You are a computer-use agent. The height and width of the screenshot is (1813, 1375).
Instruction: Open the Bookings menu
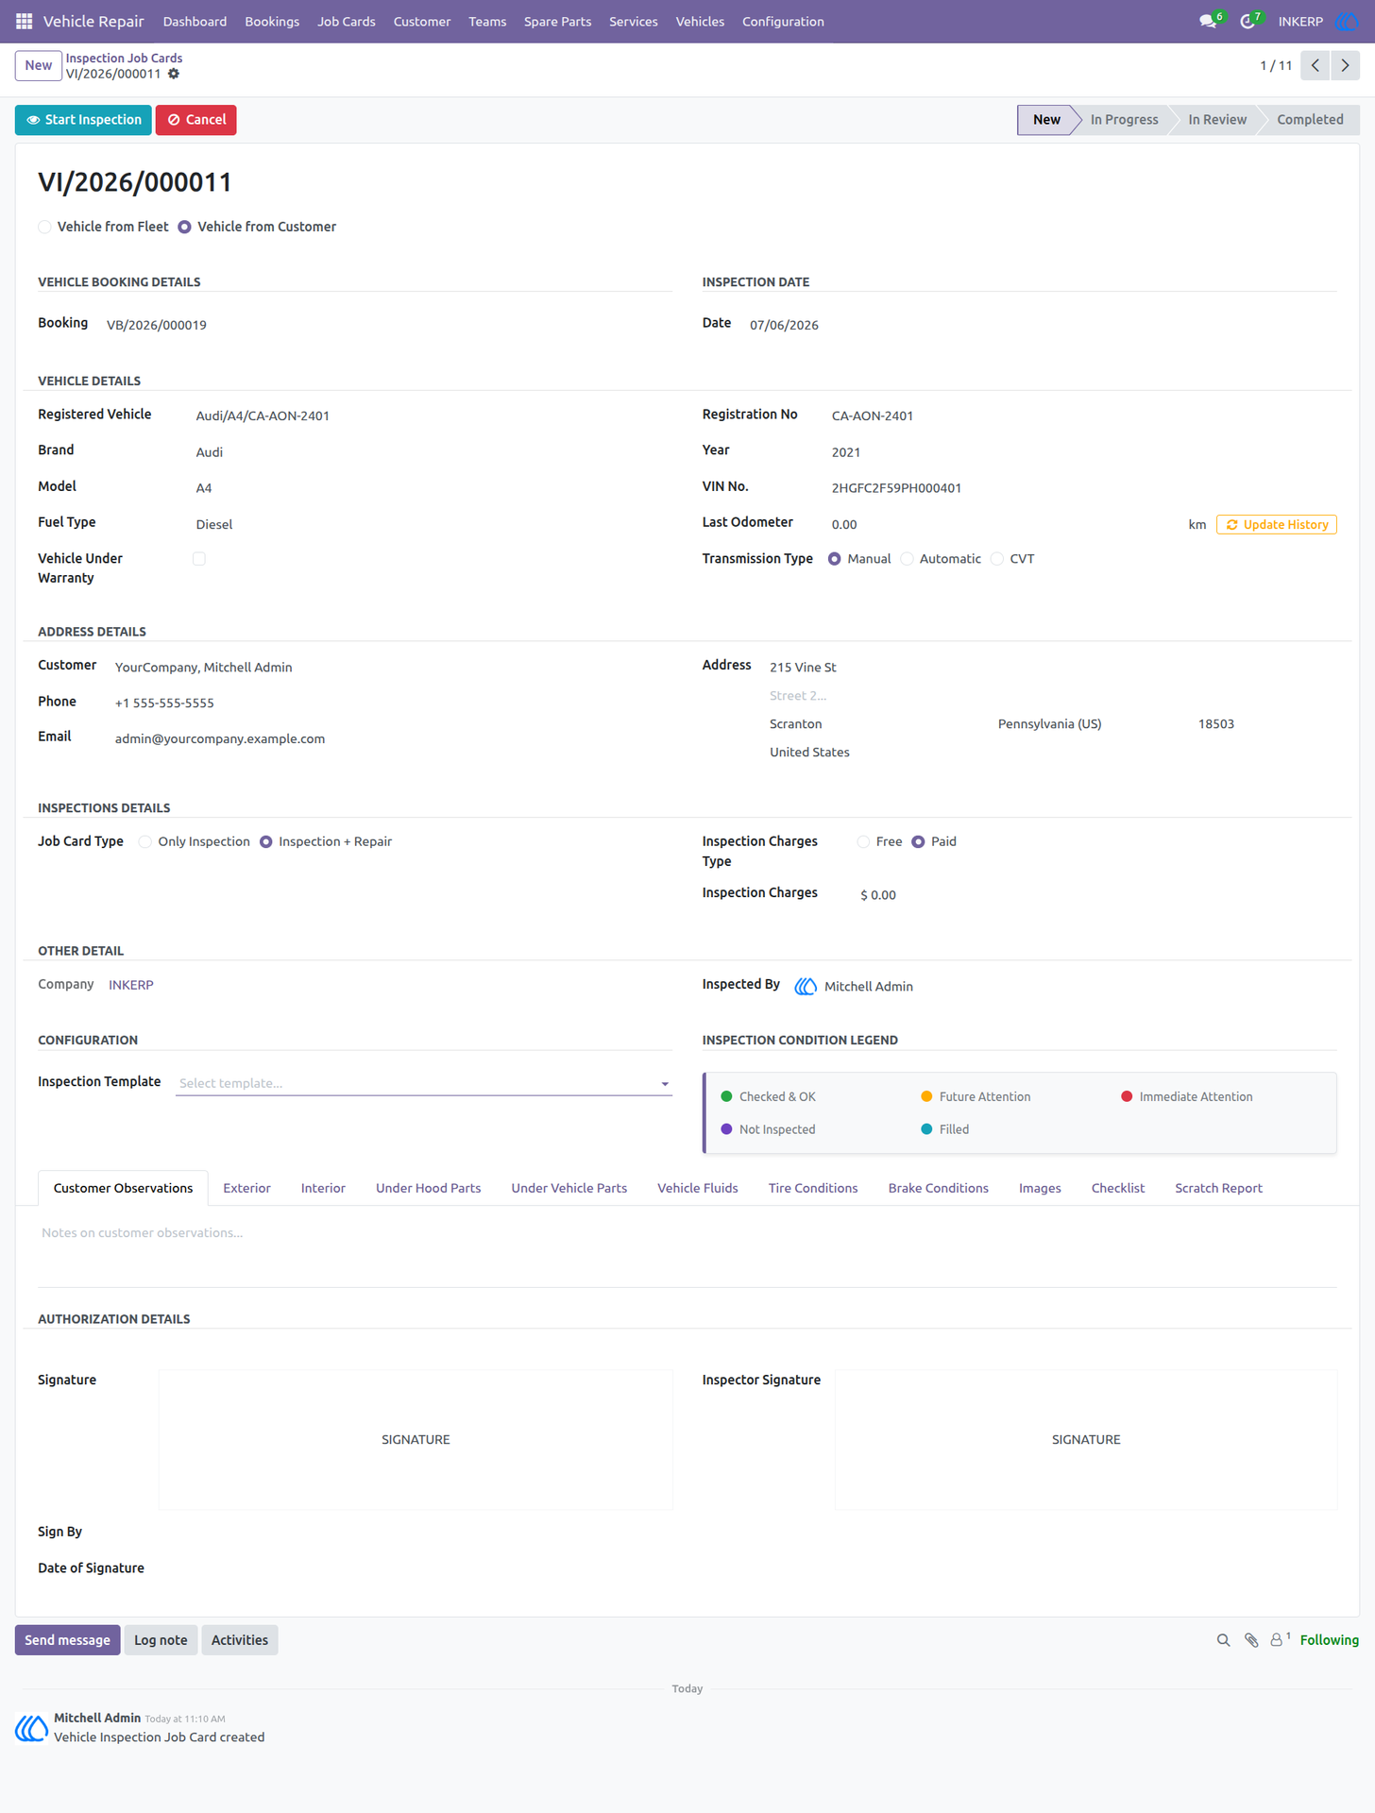(x=272, y=21)
